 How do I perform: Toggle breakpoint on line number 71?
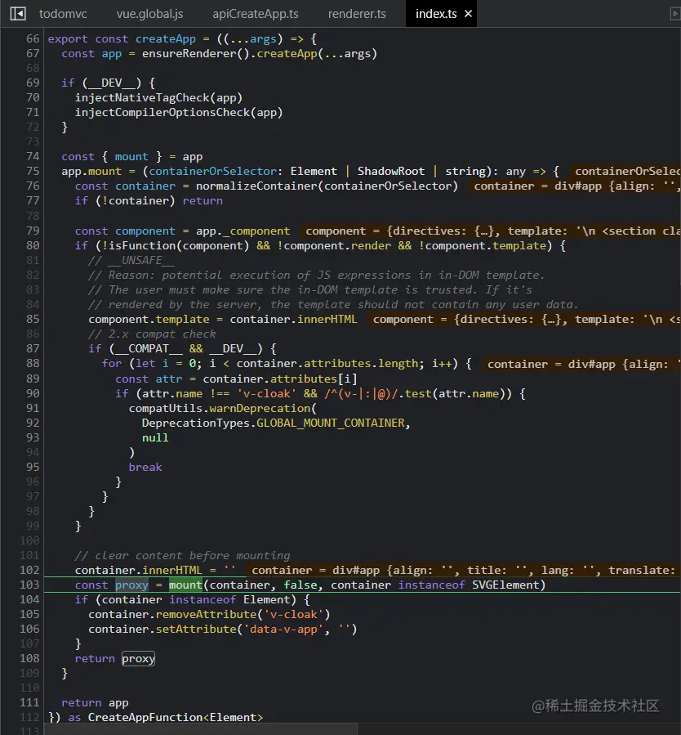coord(33,112)
